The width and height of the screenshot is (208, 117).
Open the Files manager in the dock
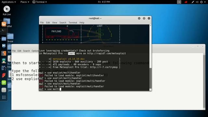coord(4,39)
